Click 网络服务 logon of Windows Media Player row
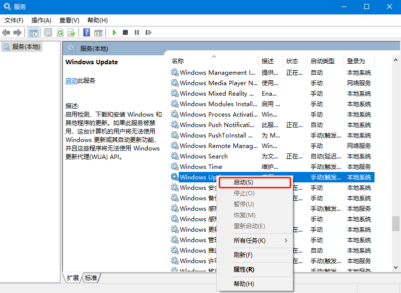This screenshot has width=401, height=293. coord(359,83)
